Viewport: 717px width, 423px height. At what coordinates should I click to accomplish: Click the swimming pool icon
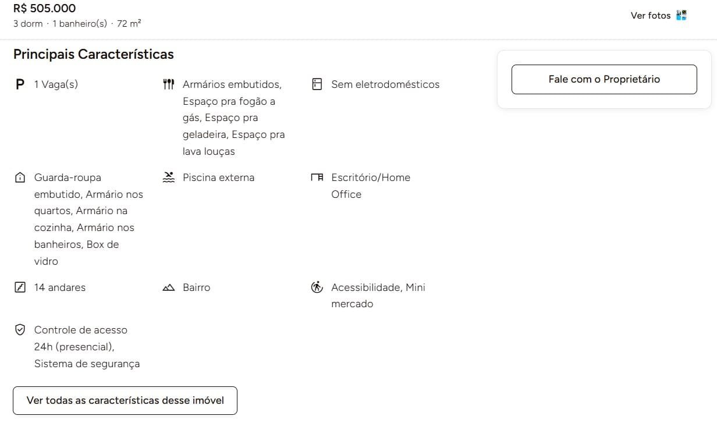point(168,177)
